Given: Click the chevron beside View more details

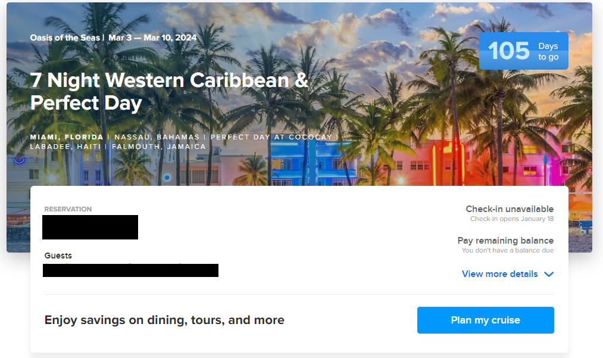Looking at the screenshot, I should pyautogui.click(x=549, y=275).
